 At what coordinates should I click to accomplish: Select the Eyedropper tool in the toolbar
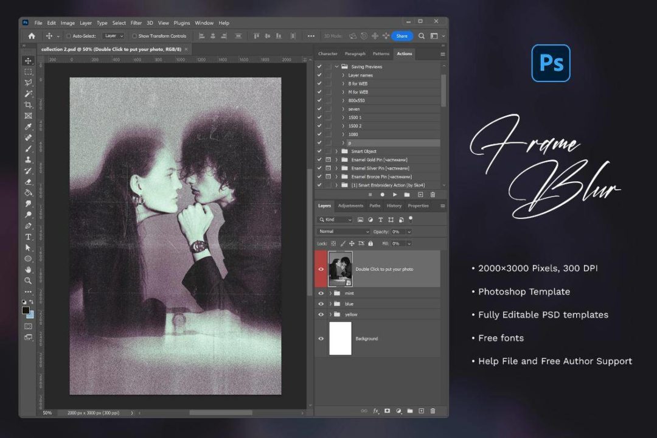point(28,127)
